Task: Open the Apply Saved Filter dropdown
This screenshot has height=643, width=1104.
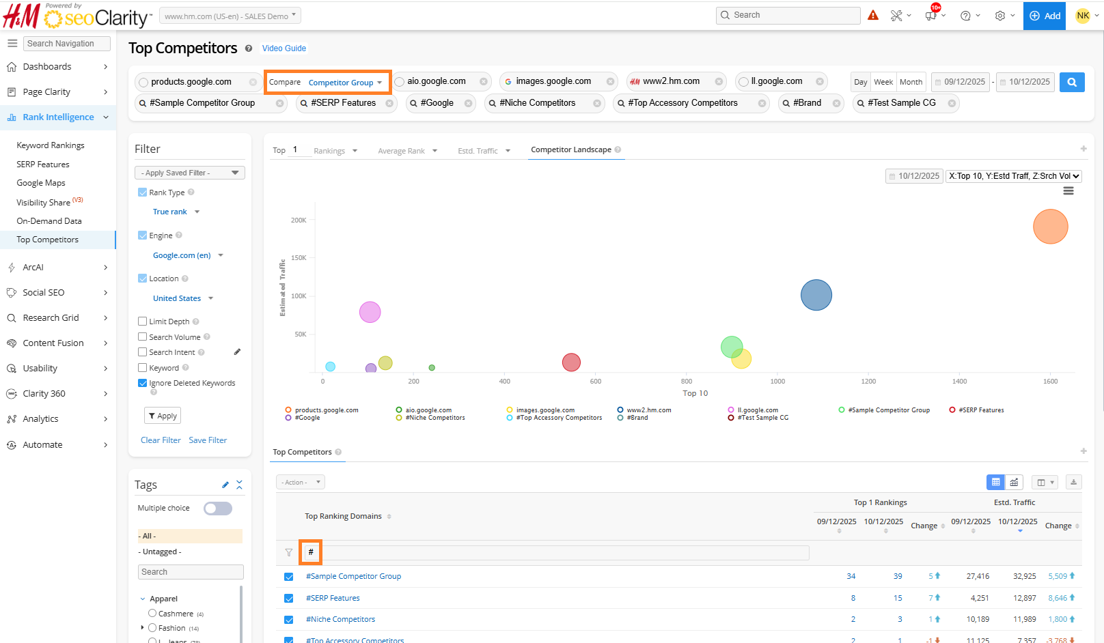Action: pyautogui.click(x=190, y=173)
